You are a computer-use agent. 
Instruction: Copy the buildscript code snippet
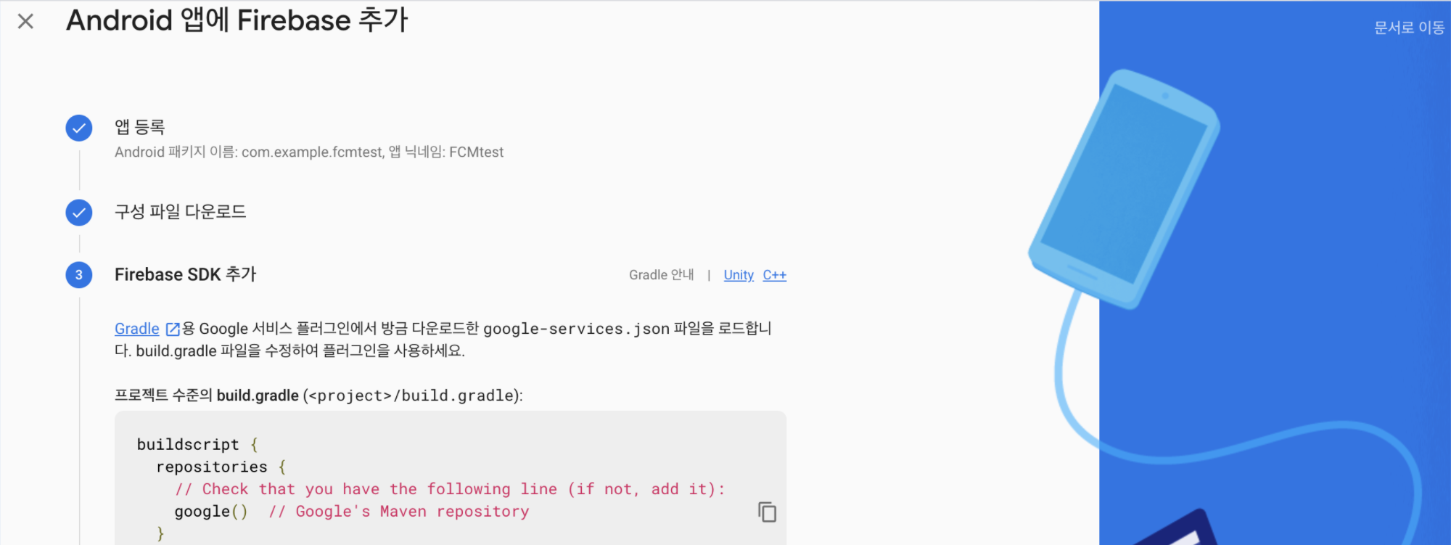coord(767,512)
